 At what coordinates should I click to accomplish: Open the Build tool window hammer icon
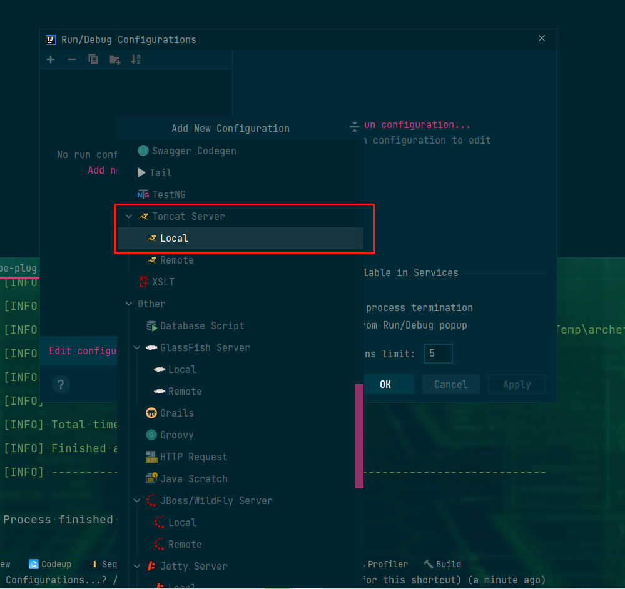(429, 564)
